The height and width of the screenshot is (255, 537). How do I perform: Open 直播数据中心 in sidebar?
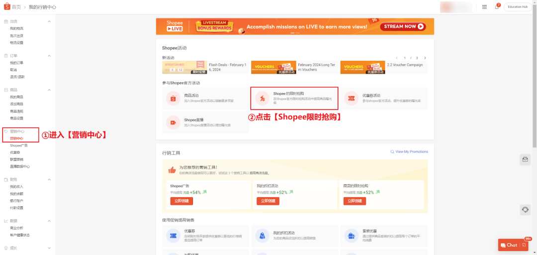coord(20,166)
